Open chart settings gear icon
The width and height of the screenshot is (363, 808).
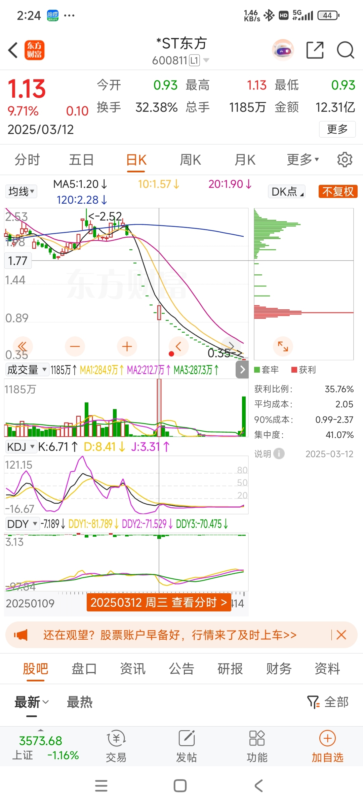[x=345, y=160]
